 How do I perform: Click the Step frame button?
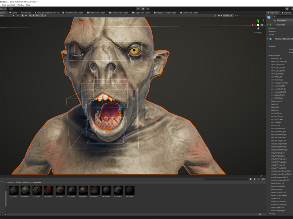[x=148, y=9]
